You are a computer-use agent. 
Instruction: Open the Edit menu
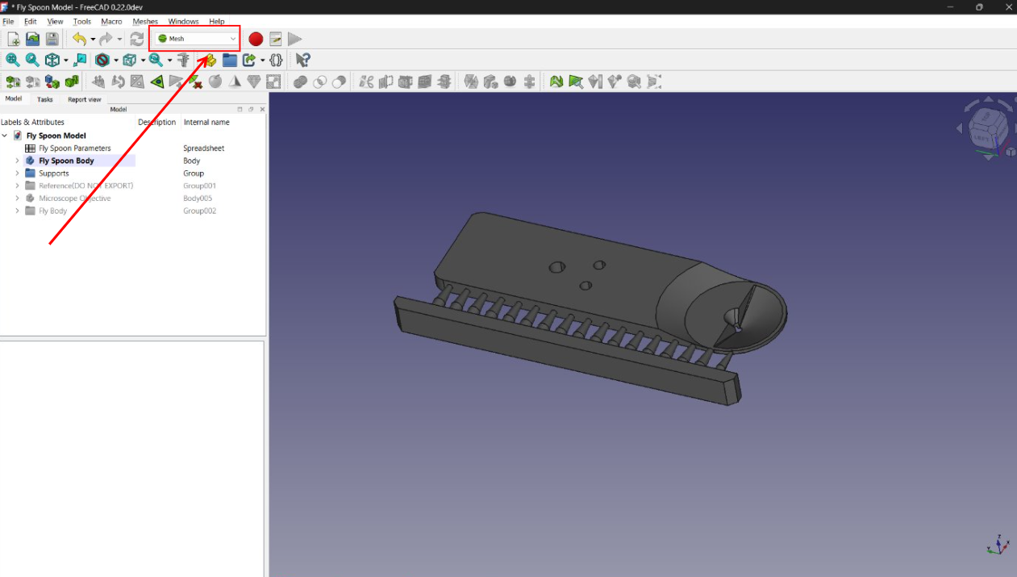(30, 22)
